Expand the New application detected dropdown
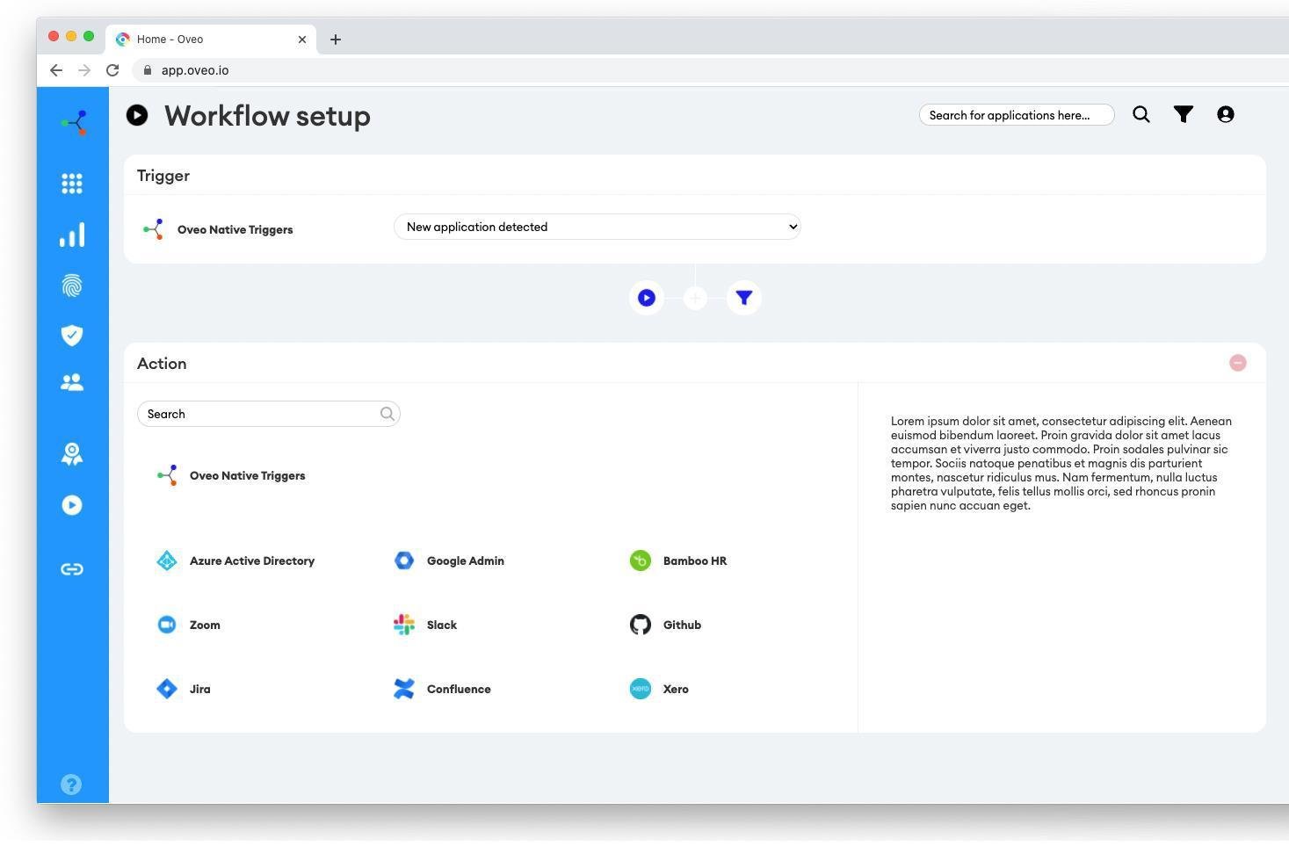 coord(597,227)
